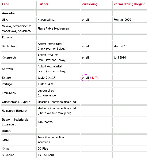Select the 'Deutschland' country cell
This screenshot has height=159, width=148.
(18, 46)
